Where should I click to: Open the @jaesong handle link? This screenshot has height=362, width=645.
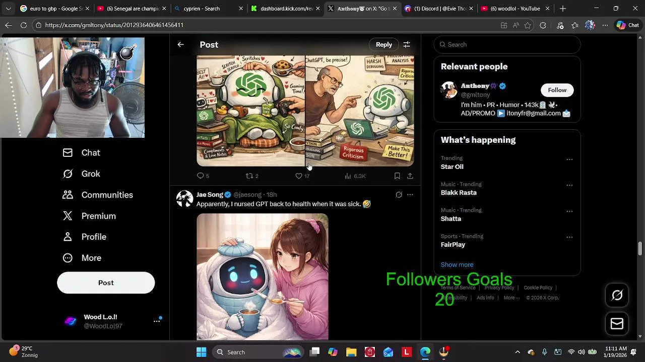pos(247,195)
